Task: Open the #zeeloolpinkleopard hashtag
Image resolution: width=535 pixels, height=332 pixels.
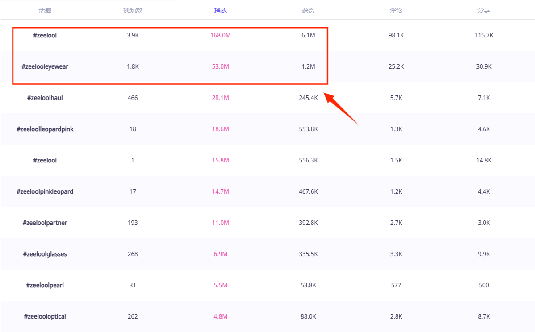Action: (x=45, y=191)
